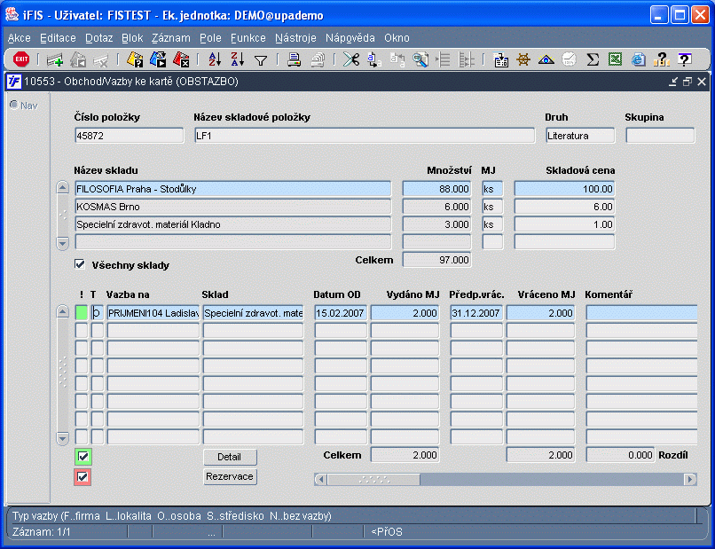Viewport: 715px width, 549px height.
Task: Toggle the red-framed checkbox
Action: coord(83,477)
